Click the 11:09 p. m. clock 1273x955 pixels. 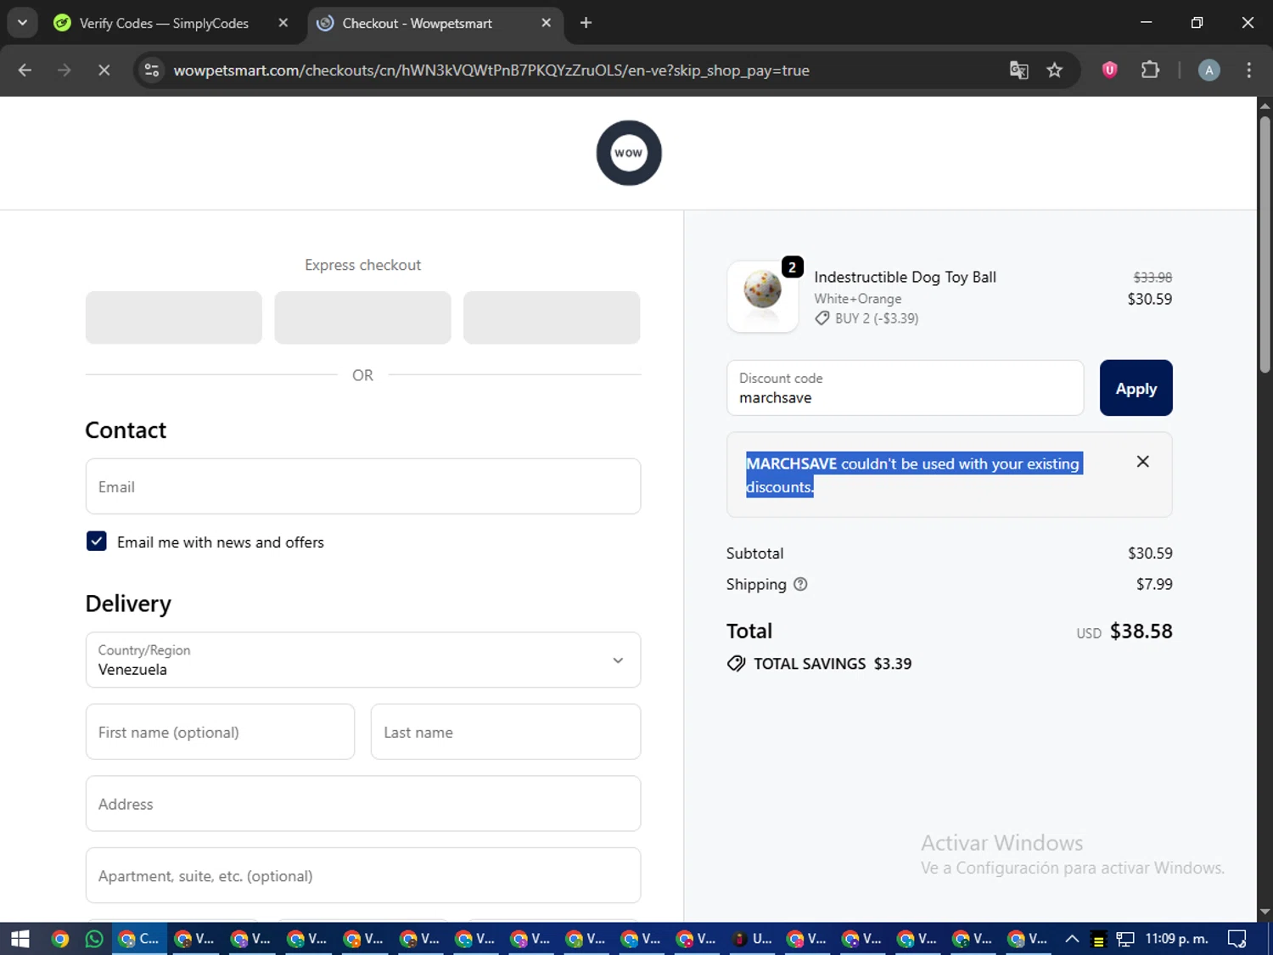pyautogui.click(x=1176, y=939)
